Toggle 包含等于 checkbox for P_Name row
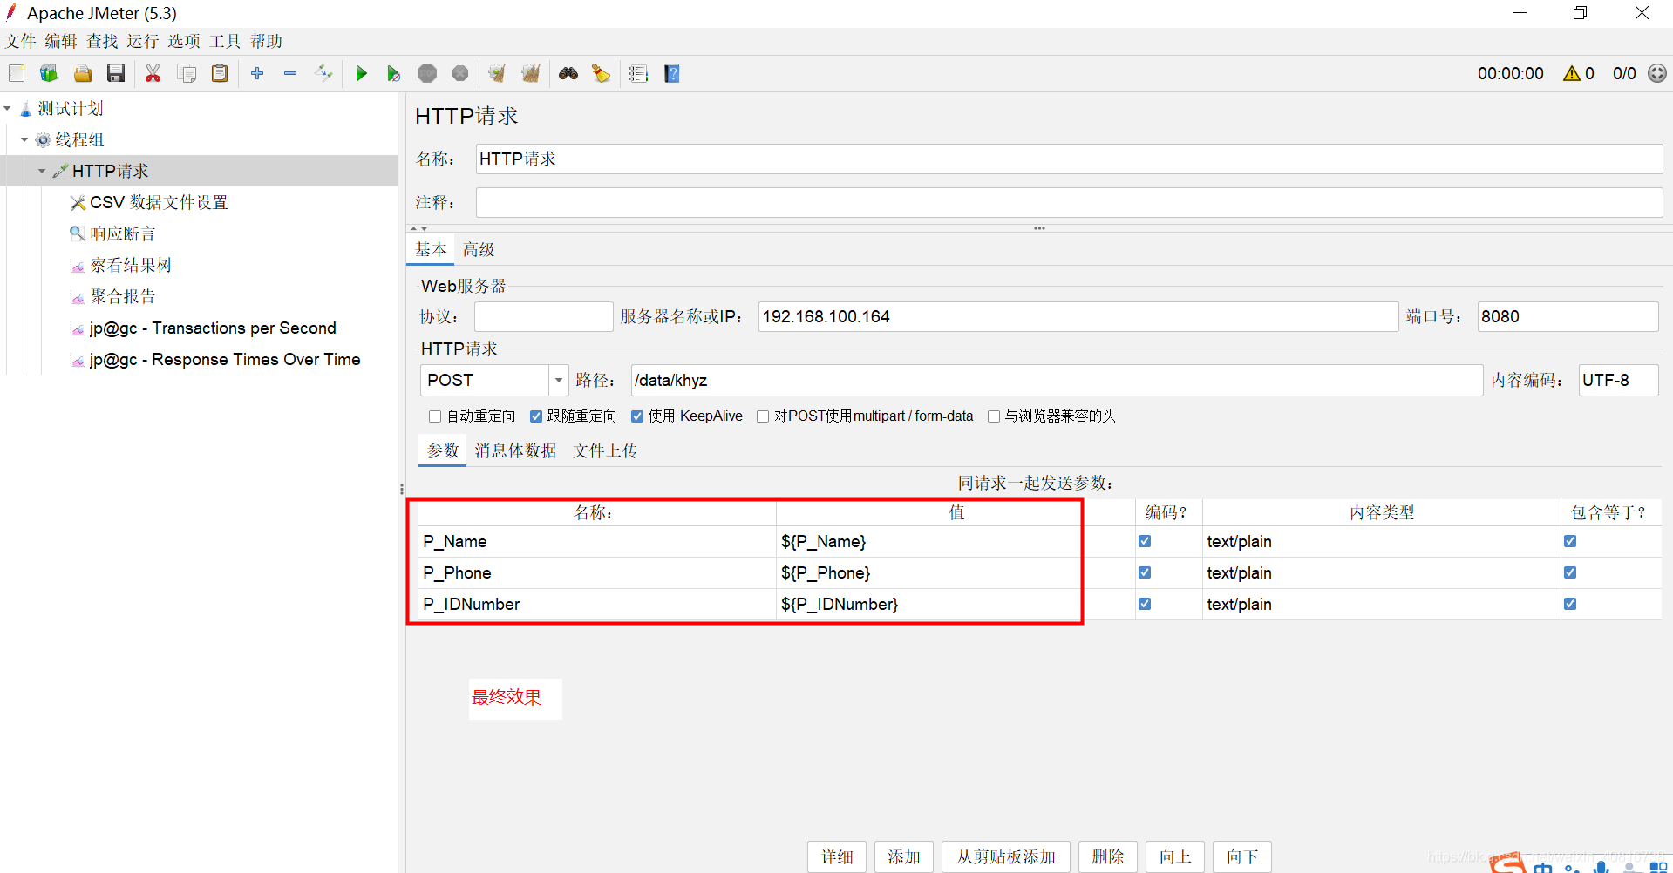This screenshot has width=1673, height=873. point(1570,541)
